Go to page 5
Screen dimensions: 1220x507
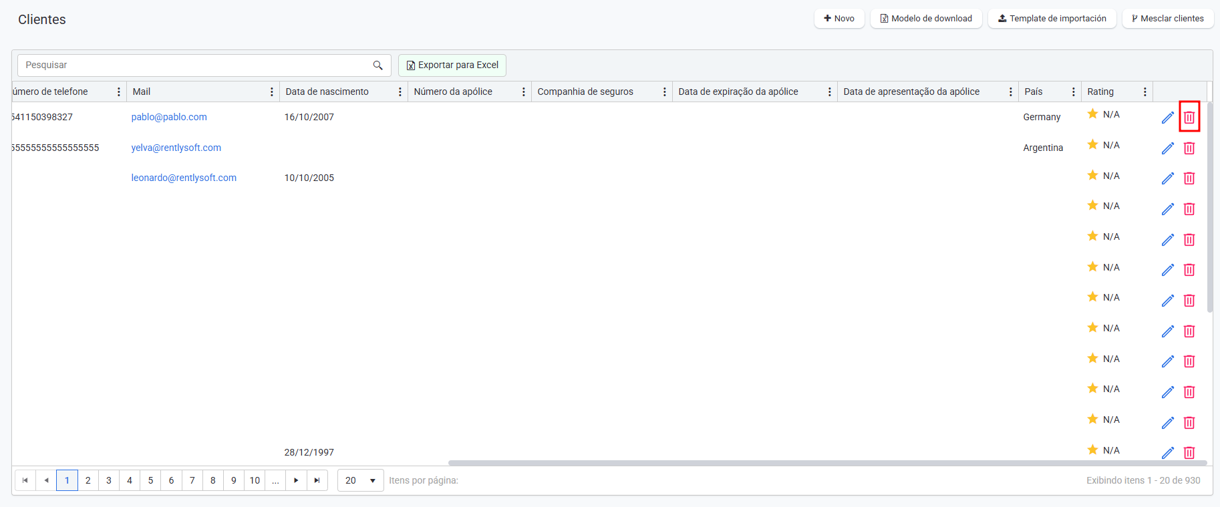[x=150, y=480]
